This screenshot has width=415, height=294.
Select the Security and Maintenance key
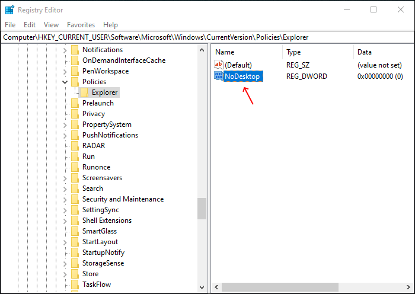123,199
